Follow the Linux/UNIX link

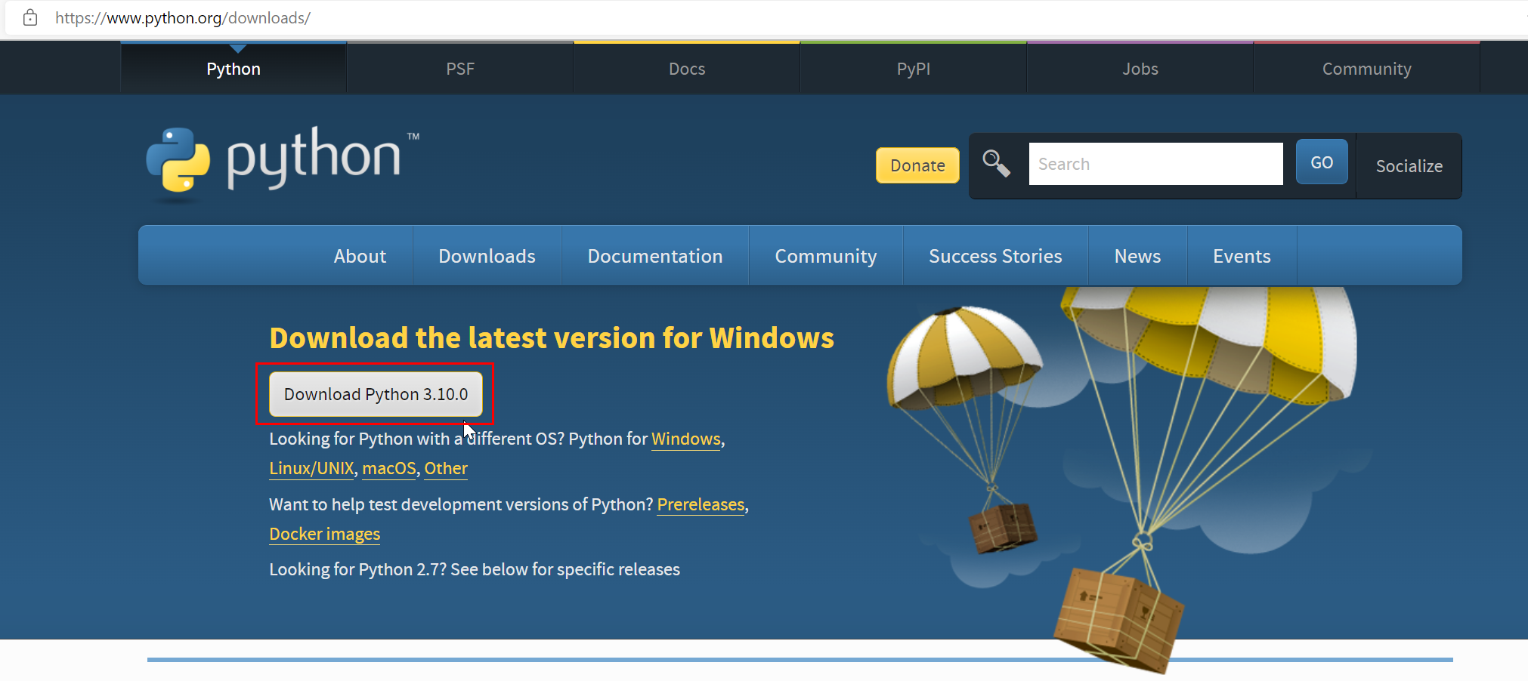tap(311, 468)
